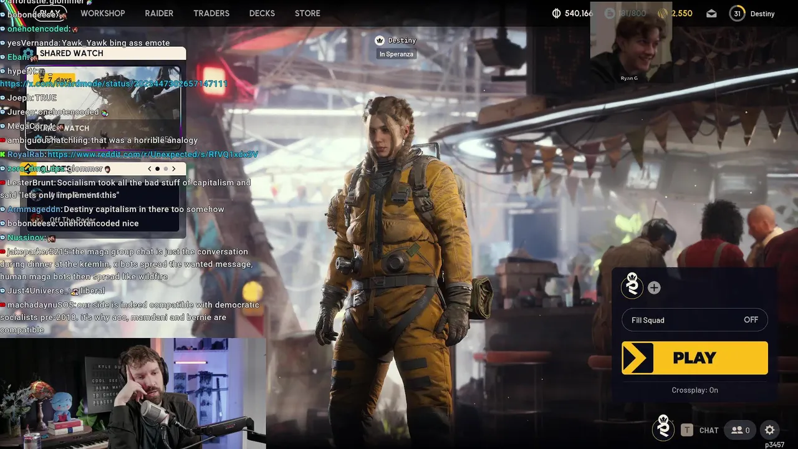Image resolution: width=798 pixels, height=449 pixels.
Task: Select the second quest page dot
Action: [166, 169]
